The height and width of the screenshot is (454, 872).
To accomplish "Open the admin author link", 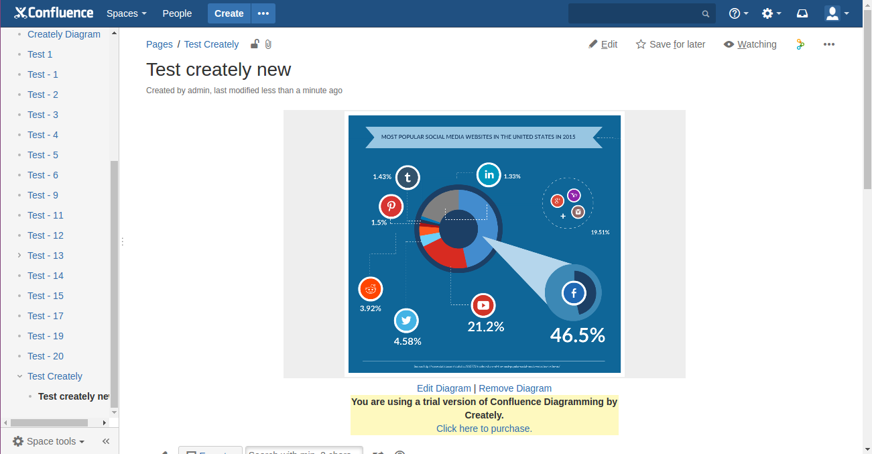I will coord(198,91).
